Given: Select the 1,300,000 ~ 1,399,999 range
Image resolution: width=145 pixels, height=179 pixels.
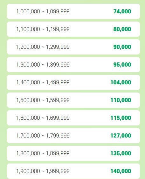Looking at the screenshot, I should 43,65.
